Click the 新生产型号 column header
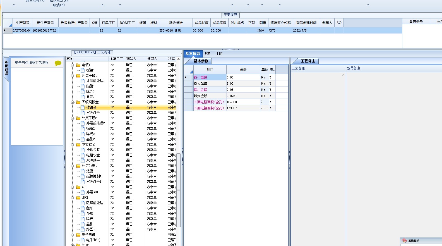This screenshot has height=246, width=442. coord(45,23)
